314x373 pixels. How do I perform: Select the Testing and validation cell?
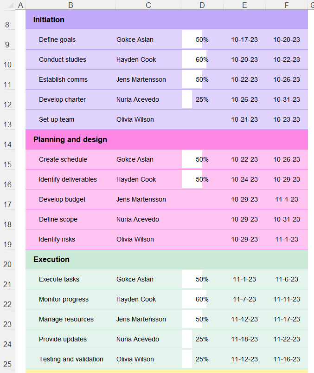70,359
